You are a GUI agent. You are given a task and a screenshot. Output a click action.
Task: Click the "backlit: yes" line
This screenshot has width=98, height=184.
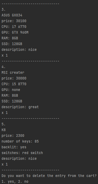[14, 147]
